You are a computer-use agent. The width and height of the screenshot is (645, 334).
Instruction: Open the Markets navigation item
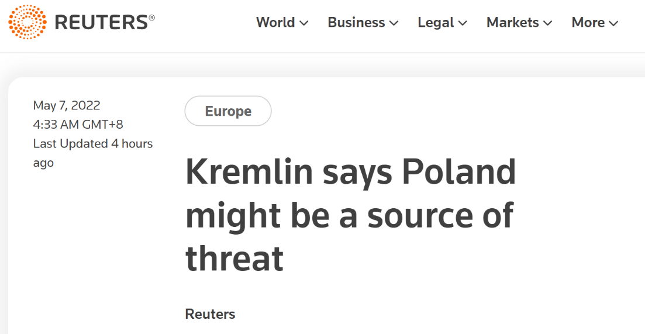tap(512, 22)
